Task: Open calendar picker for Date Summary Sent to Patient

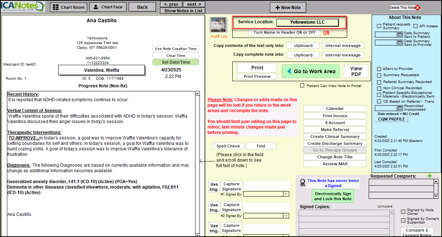Action: pos(399,35)
